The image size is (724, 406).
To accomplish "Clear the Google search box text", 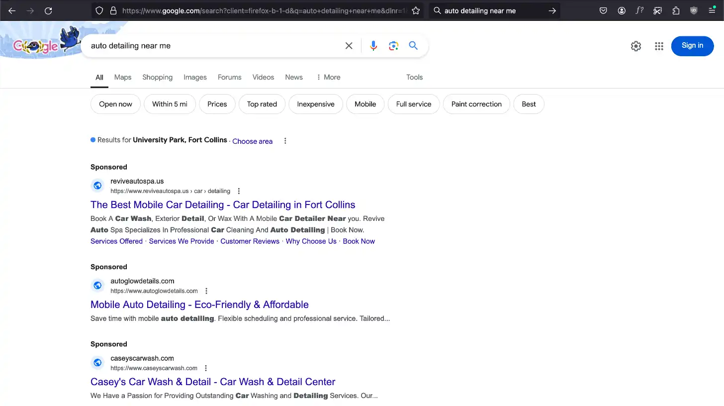I will (x=349, y=46).
